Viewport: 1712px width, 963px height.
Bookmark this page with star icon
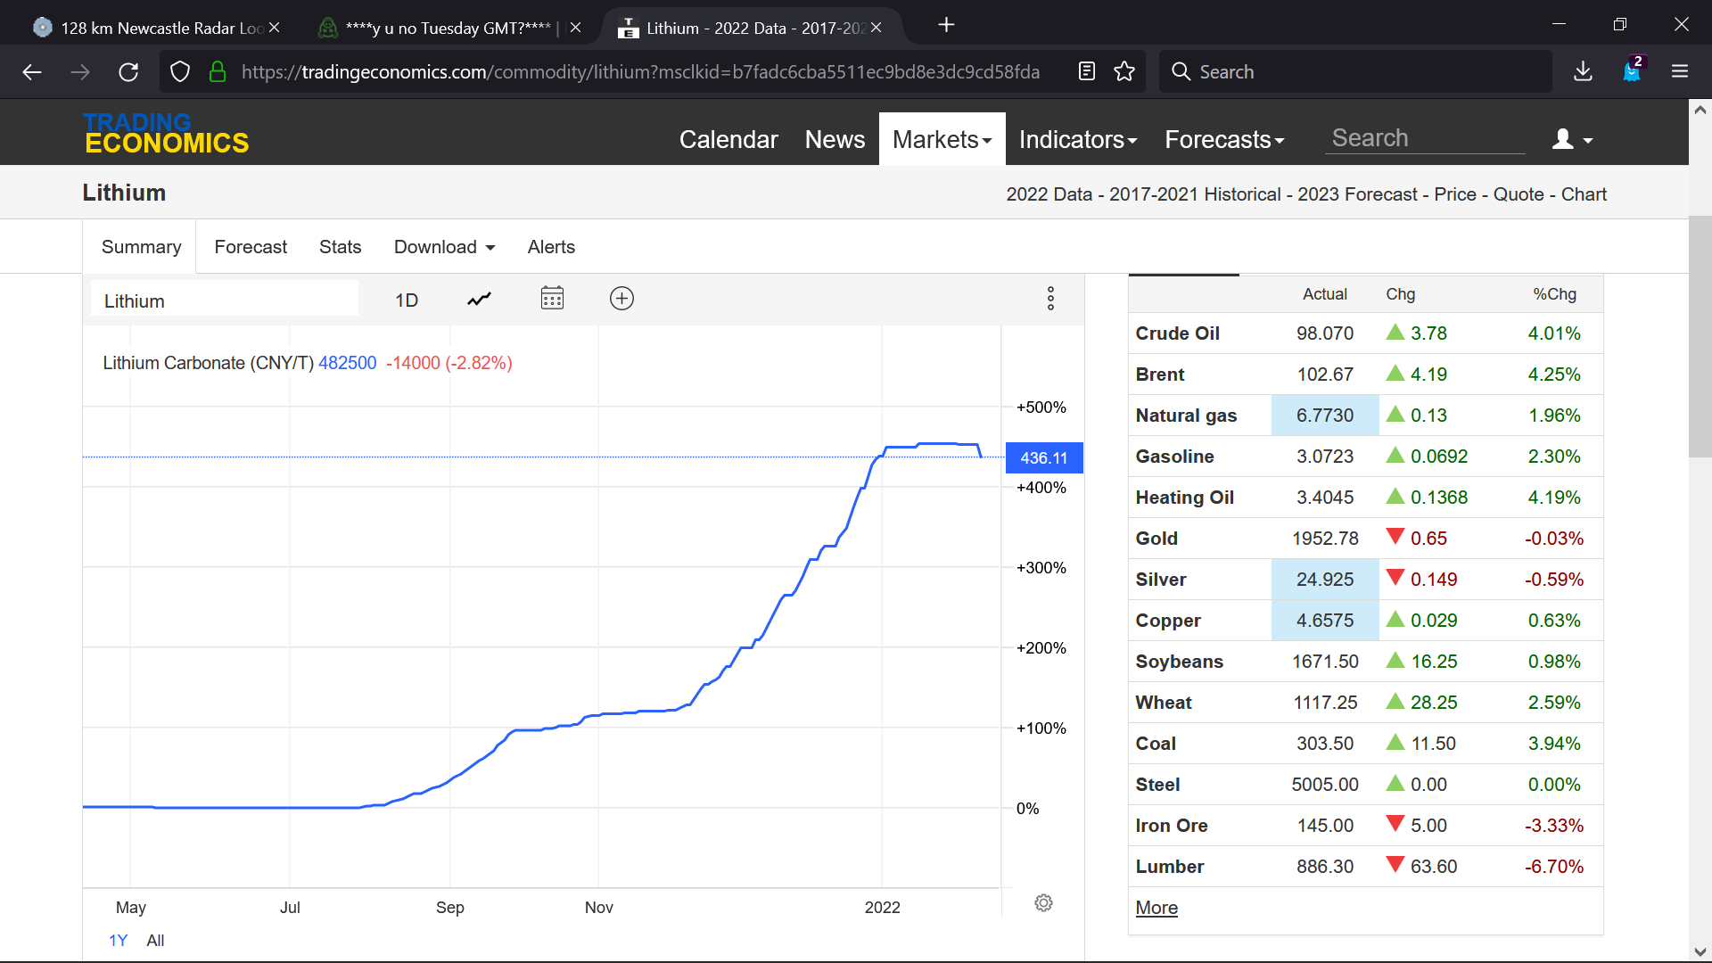tap(1124, 71)
